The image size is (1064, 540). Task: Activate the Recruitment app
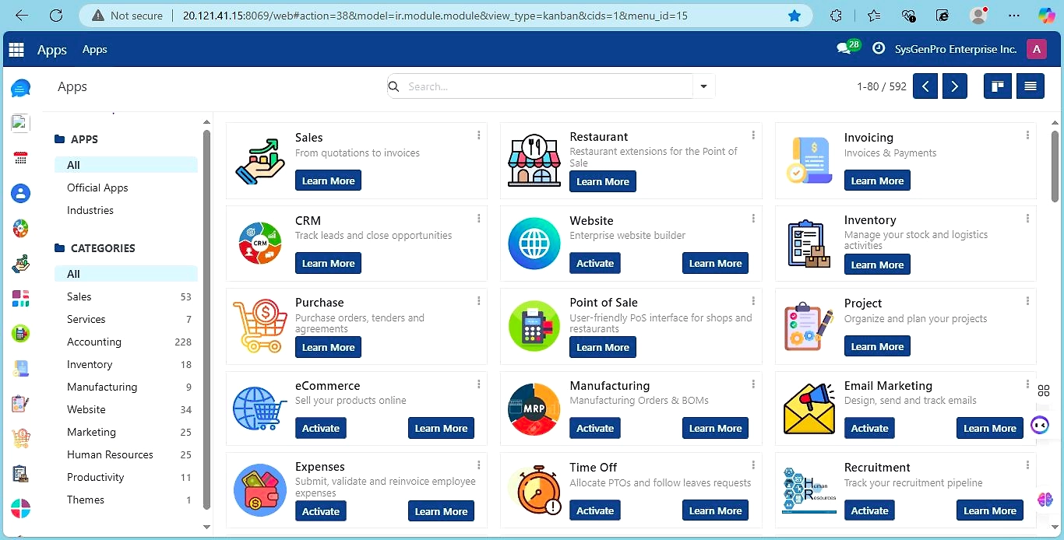click(869, 510)
